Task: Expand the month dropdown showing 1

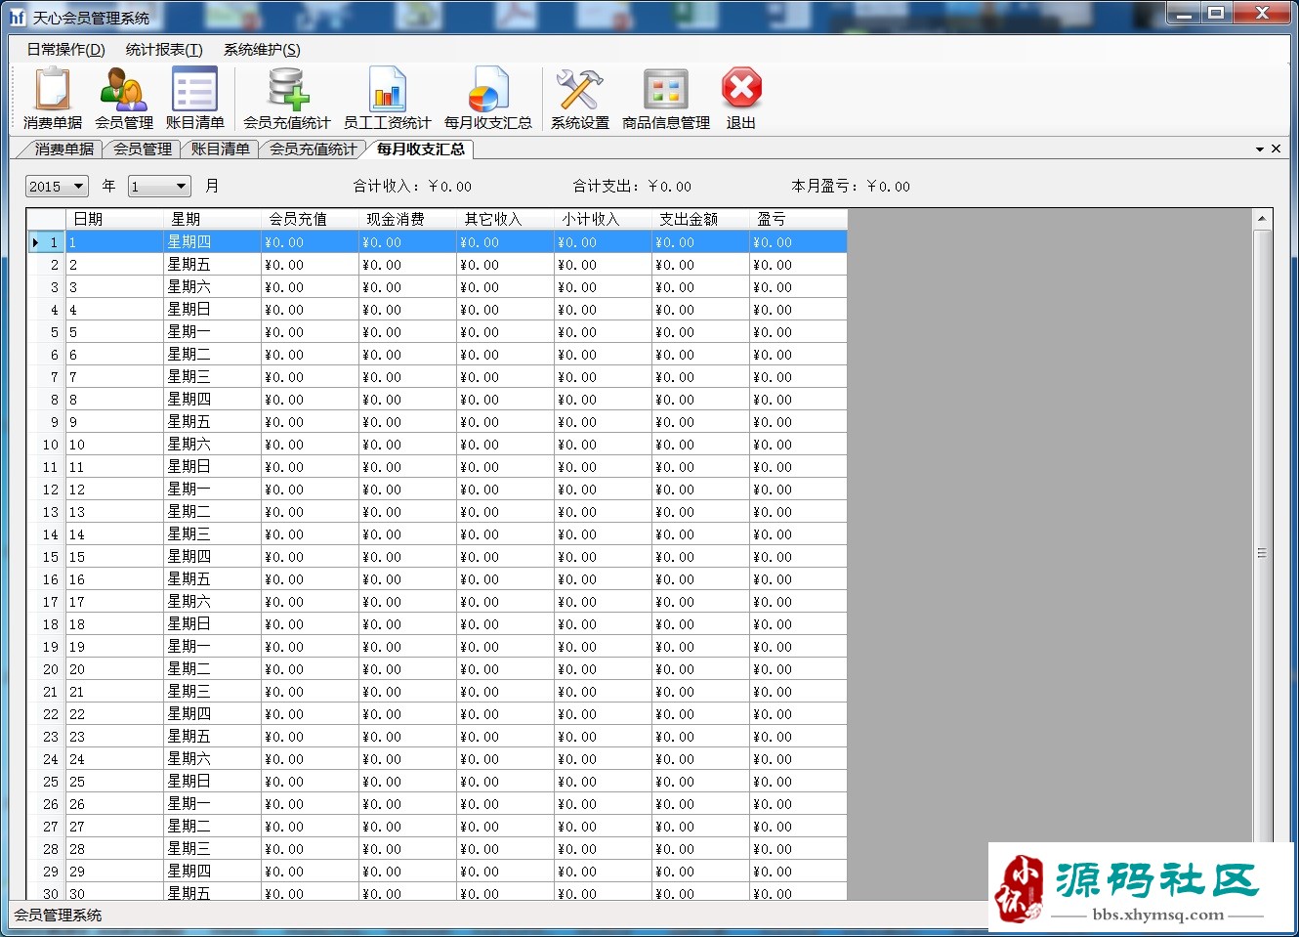Action: [x=181, y=186]
